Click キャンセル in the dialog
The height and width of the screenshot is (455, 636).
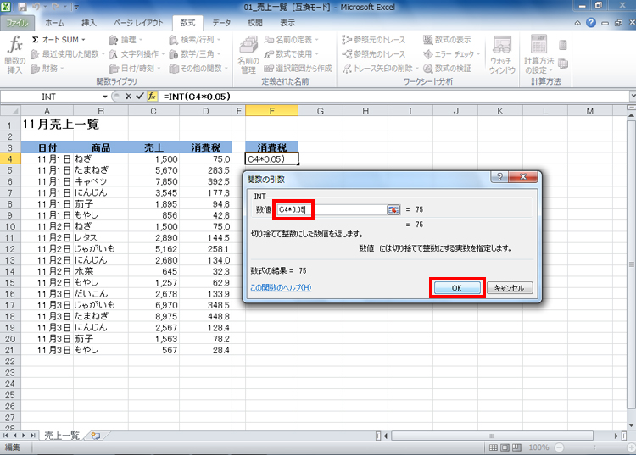click(510, 288)
